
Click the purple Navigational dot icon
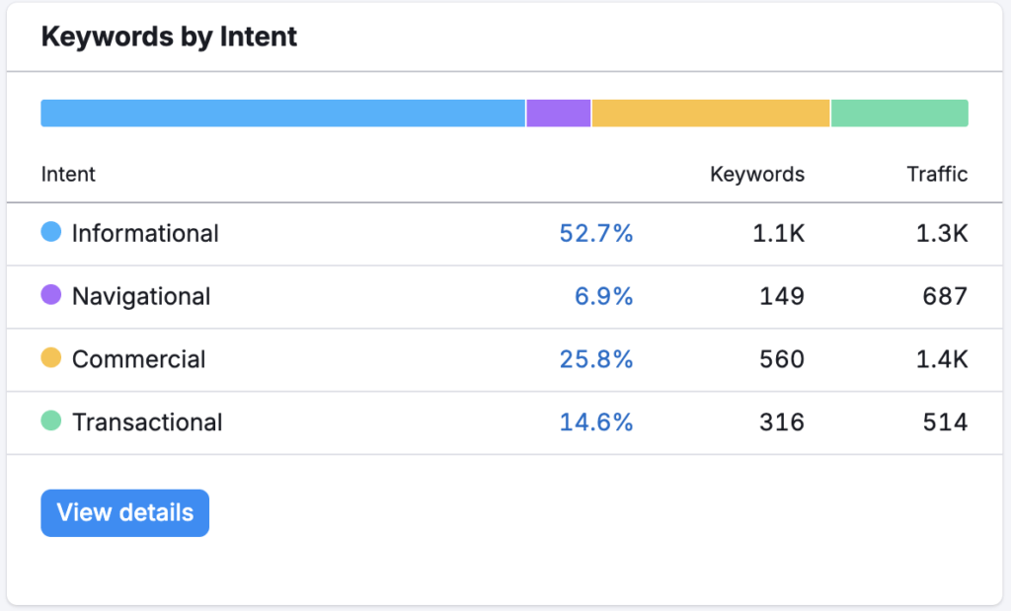(51, 295)
